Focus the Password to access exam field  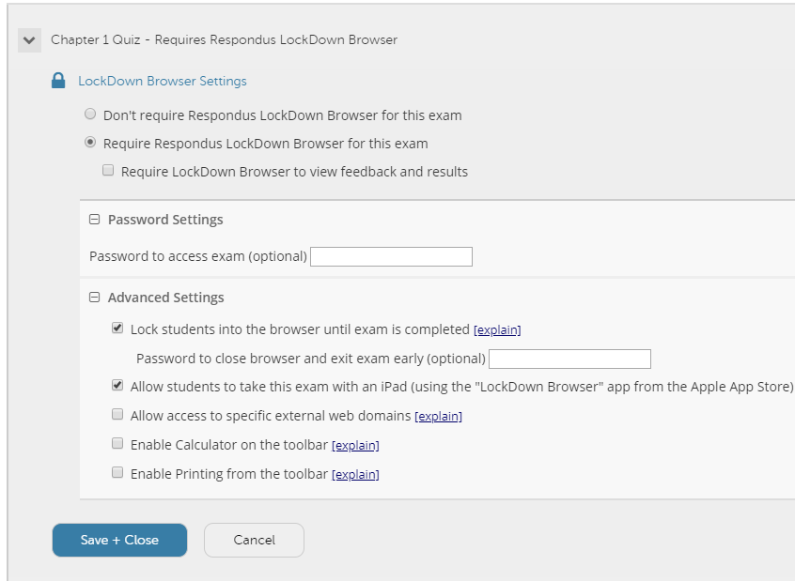click(x=392, y=257)
